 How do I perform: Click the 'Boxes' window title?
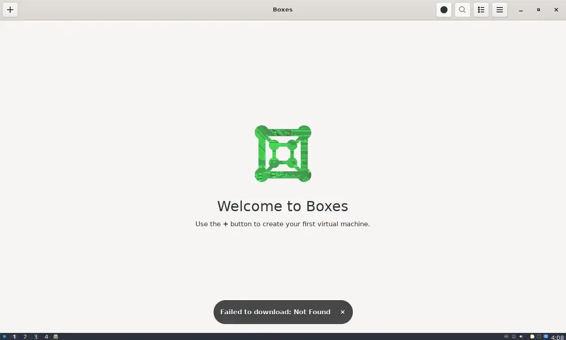pos(283,10)
